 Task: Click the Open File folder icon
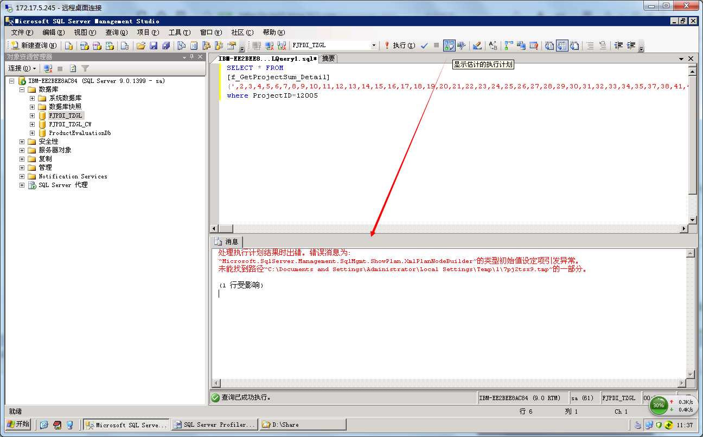(x=141, y=46)
